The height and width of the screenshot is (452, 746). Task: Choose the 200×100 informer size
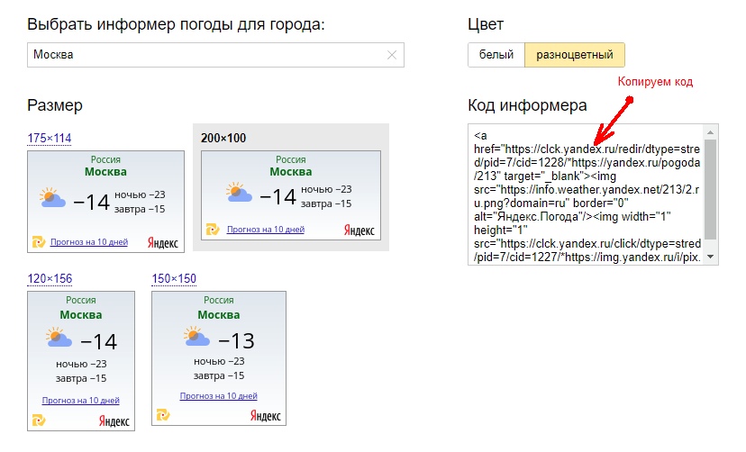tap(223, 139)
